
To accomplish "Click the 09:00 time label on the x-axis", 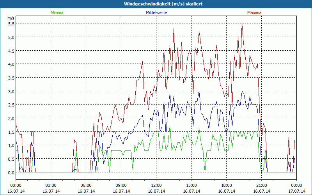I will click(121, 186).
